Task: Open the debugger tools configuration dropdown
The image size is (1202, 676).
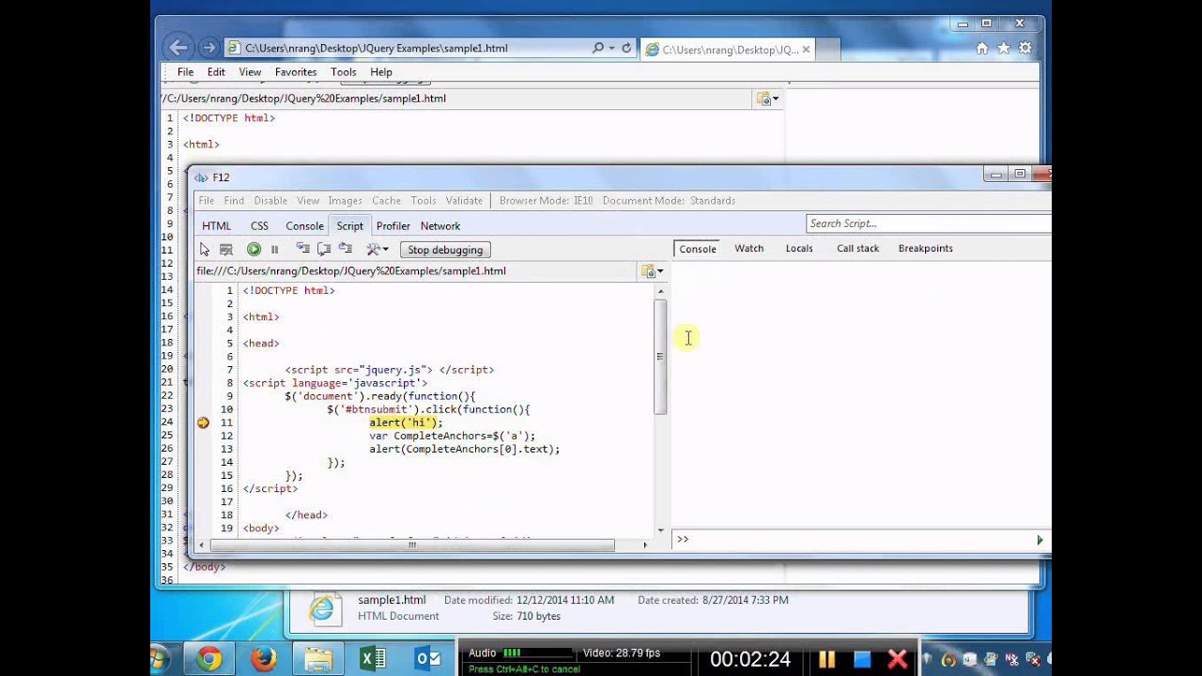Action: point(378,250)
